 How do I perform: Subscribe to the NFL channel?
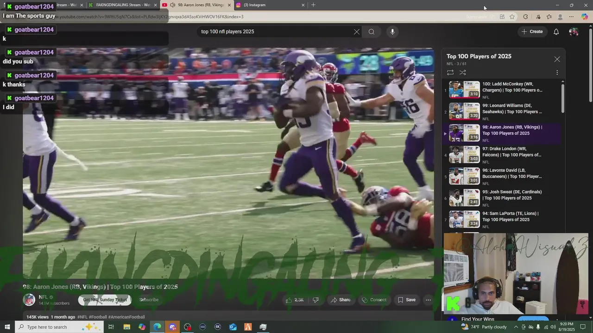click(149, 300)
